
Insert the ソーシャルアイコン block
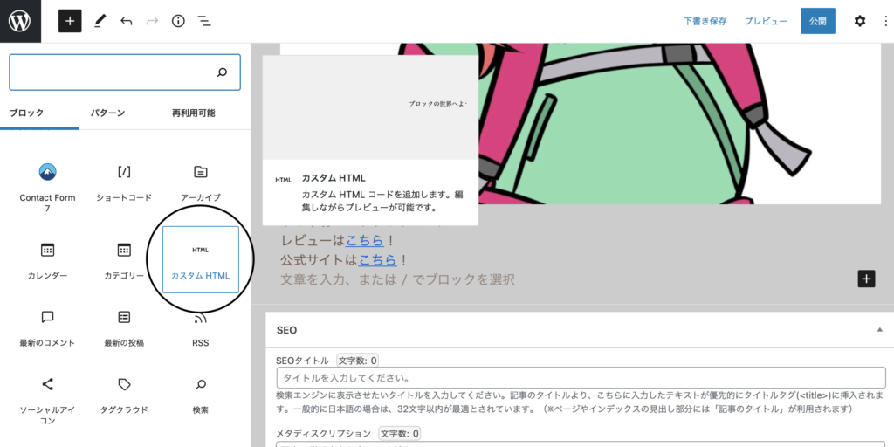pos(47,401)
